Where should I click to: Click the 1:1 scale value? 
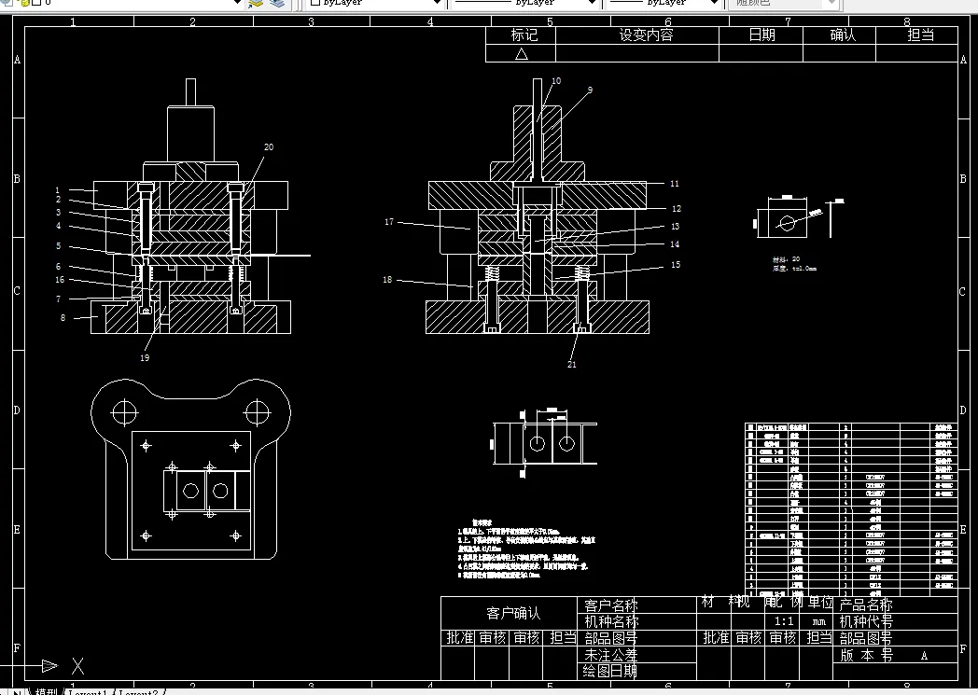click(x=784, y=621)
